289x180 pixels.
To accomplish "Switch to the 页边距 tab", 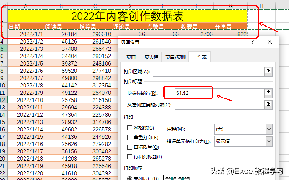I will click(x=151, y=57).
